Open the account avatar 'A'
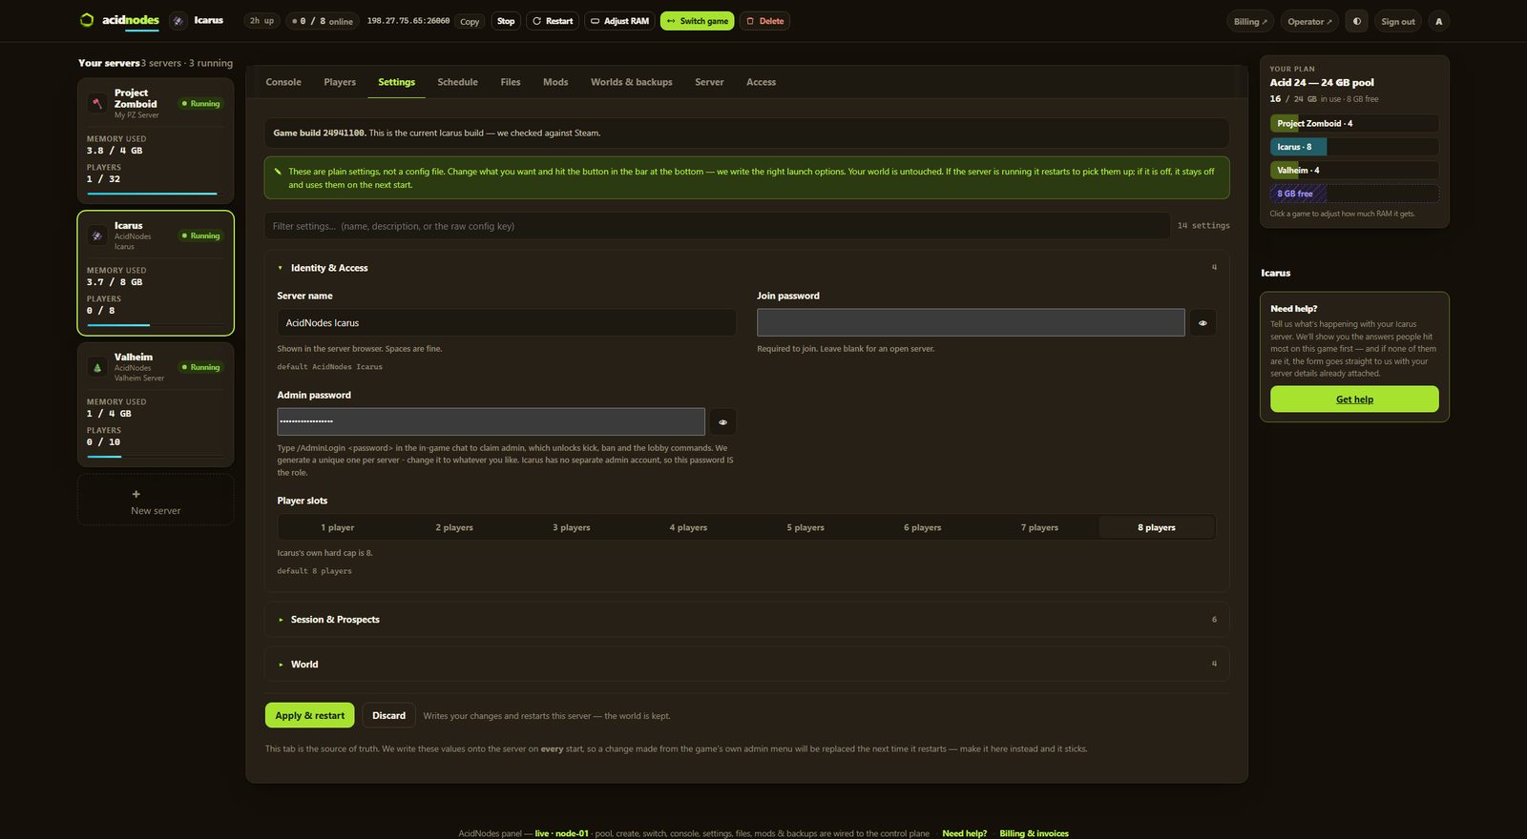This screenshot has width=1527, height=839. tap(1439, 21)
